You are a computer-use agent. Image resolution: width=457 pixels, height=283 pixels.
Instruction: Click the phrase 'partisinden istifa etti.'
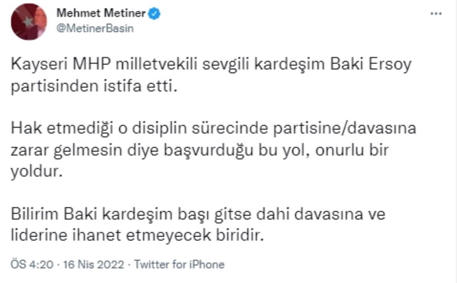coord(94,87)
